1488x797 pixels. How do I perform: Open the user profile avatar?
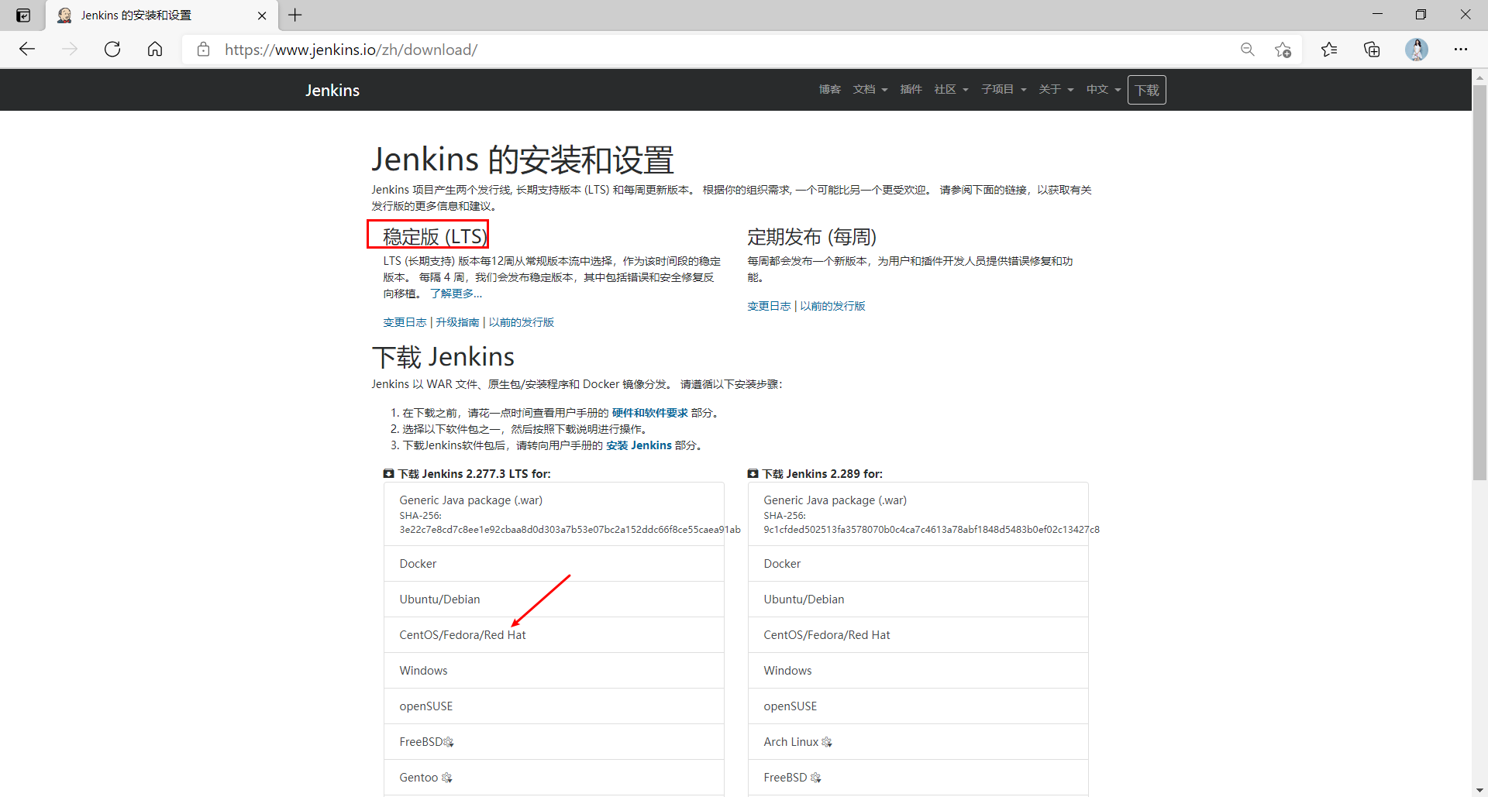pyautogui.click(x=1417, y=50)
